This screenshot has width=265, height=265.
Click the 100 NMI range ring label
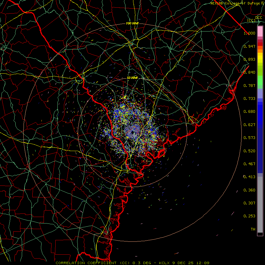pyautogui.click(x=132, y=23)
